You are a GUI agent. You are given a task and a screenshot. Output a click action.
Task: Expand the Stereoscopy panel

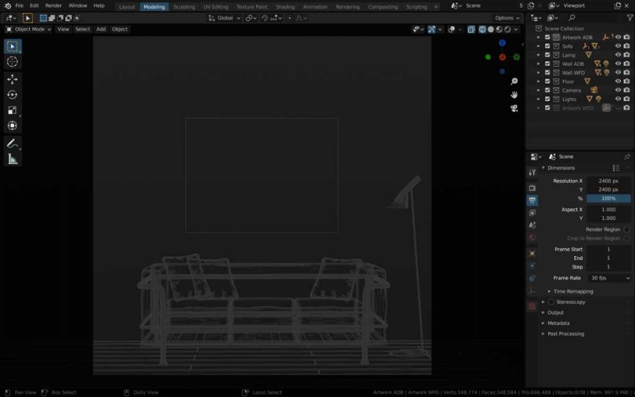[570, 302]
